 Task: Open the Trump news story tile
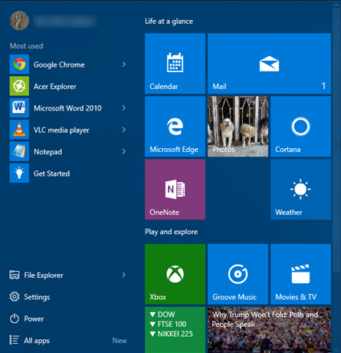pos(269,330)
